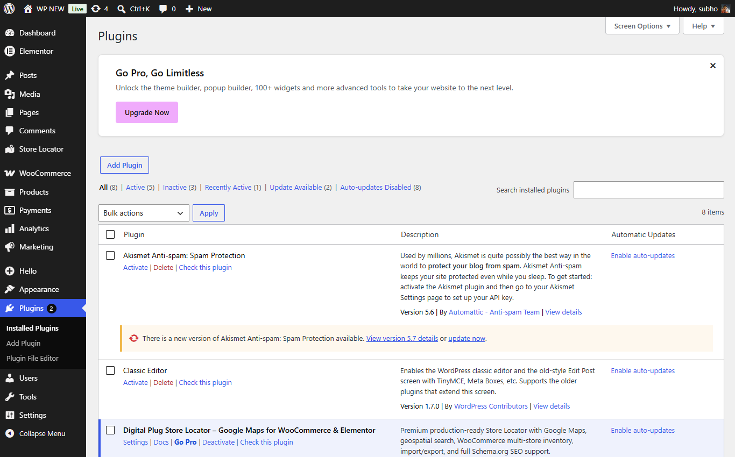This screenshot has width=735, height=457.
Task: Enable auto-updates for Classic Editor
Action: click(642, 370)
